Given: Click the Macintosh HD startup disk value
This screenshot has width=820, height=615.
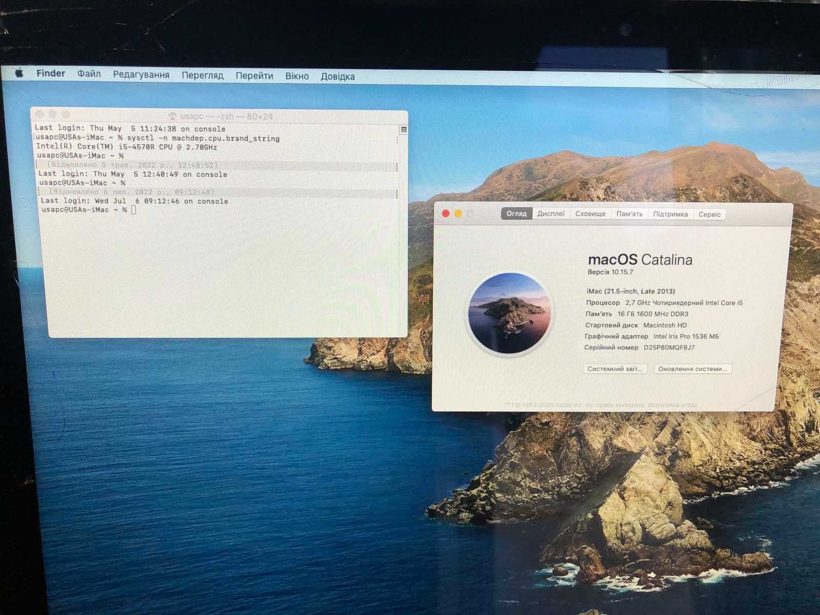Looking at the screenshot, I should click(x=665, y=325).
